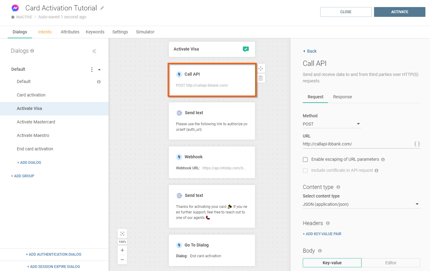Enable escaping of URL parameters checkbox
The height and width of the screenshot is (271, 430).
[305, 160]
